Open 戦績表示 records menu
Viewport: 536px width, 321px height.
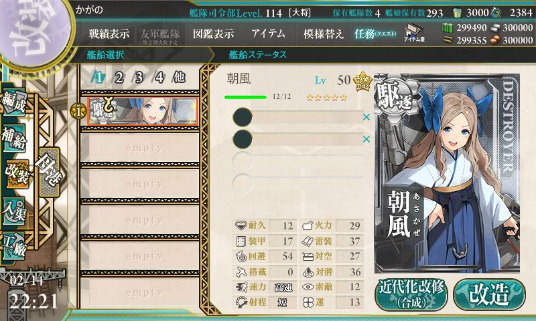click(x=109, y=33)
